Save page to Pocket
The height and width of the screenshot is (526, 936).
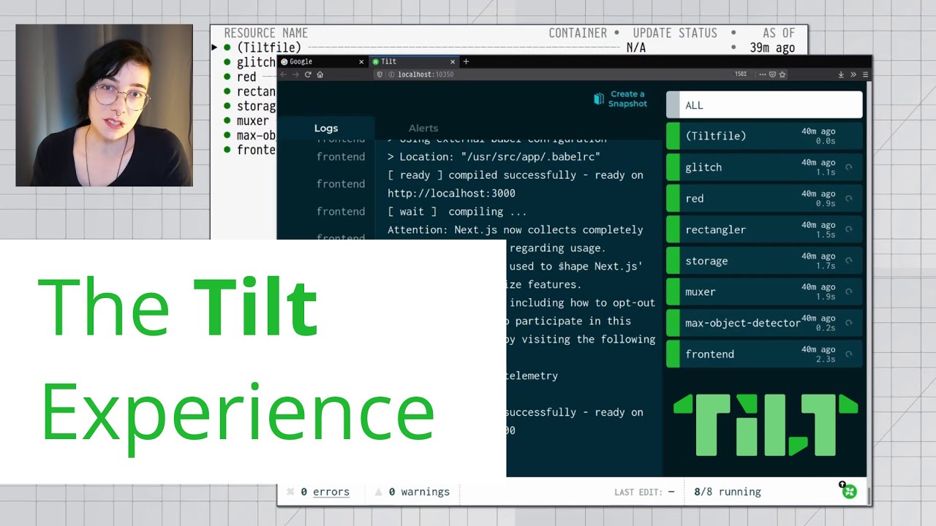coord(772,75)
